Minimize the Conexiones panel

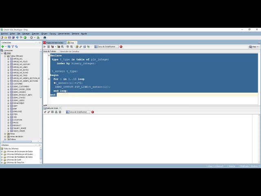click(x=40, y=42)
